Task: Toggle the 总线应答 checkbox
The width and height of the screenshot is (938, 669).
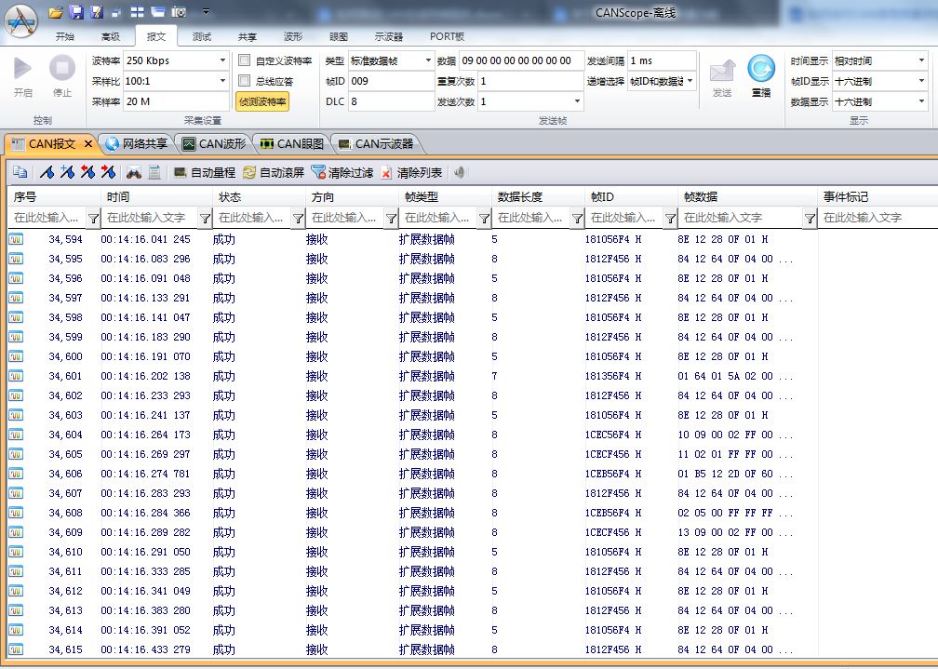Action: point(244,81)
